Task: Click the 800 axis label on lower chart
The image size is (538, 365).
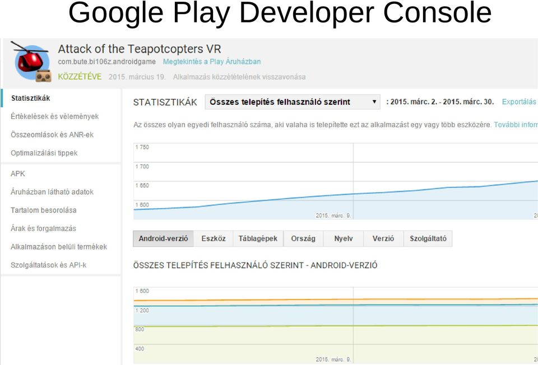Action: 140,329
